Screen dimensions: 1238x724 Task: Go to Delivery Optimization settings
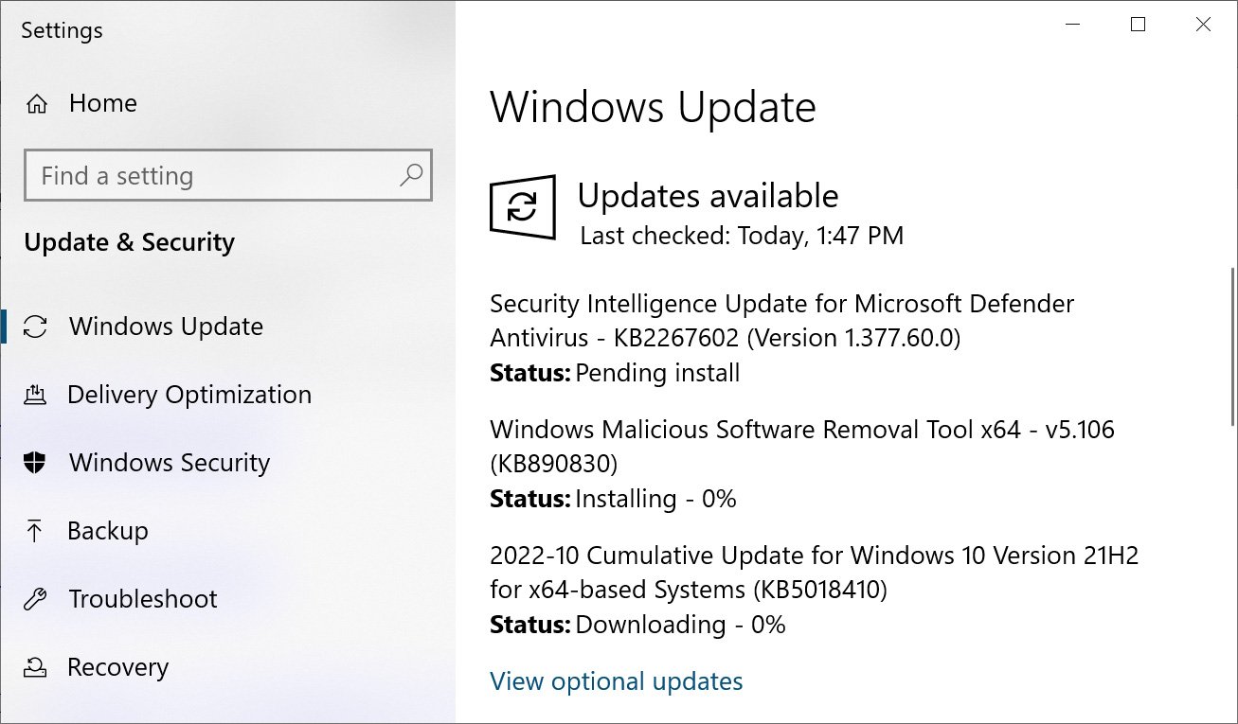tap(188, 395)
